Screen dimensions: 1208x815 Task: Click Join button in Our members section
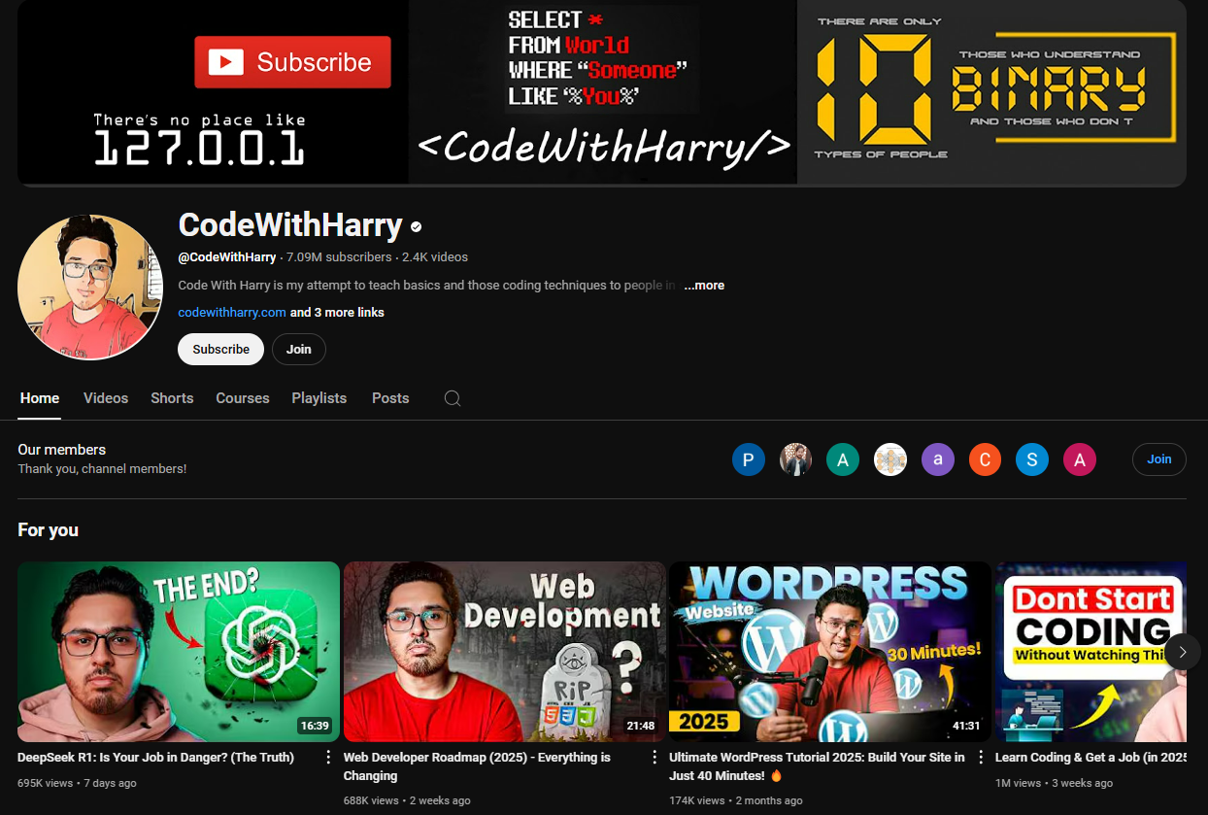click(1159, 459)
